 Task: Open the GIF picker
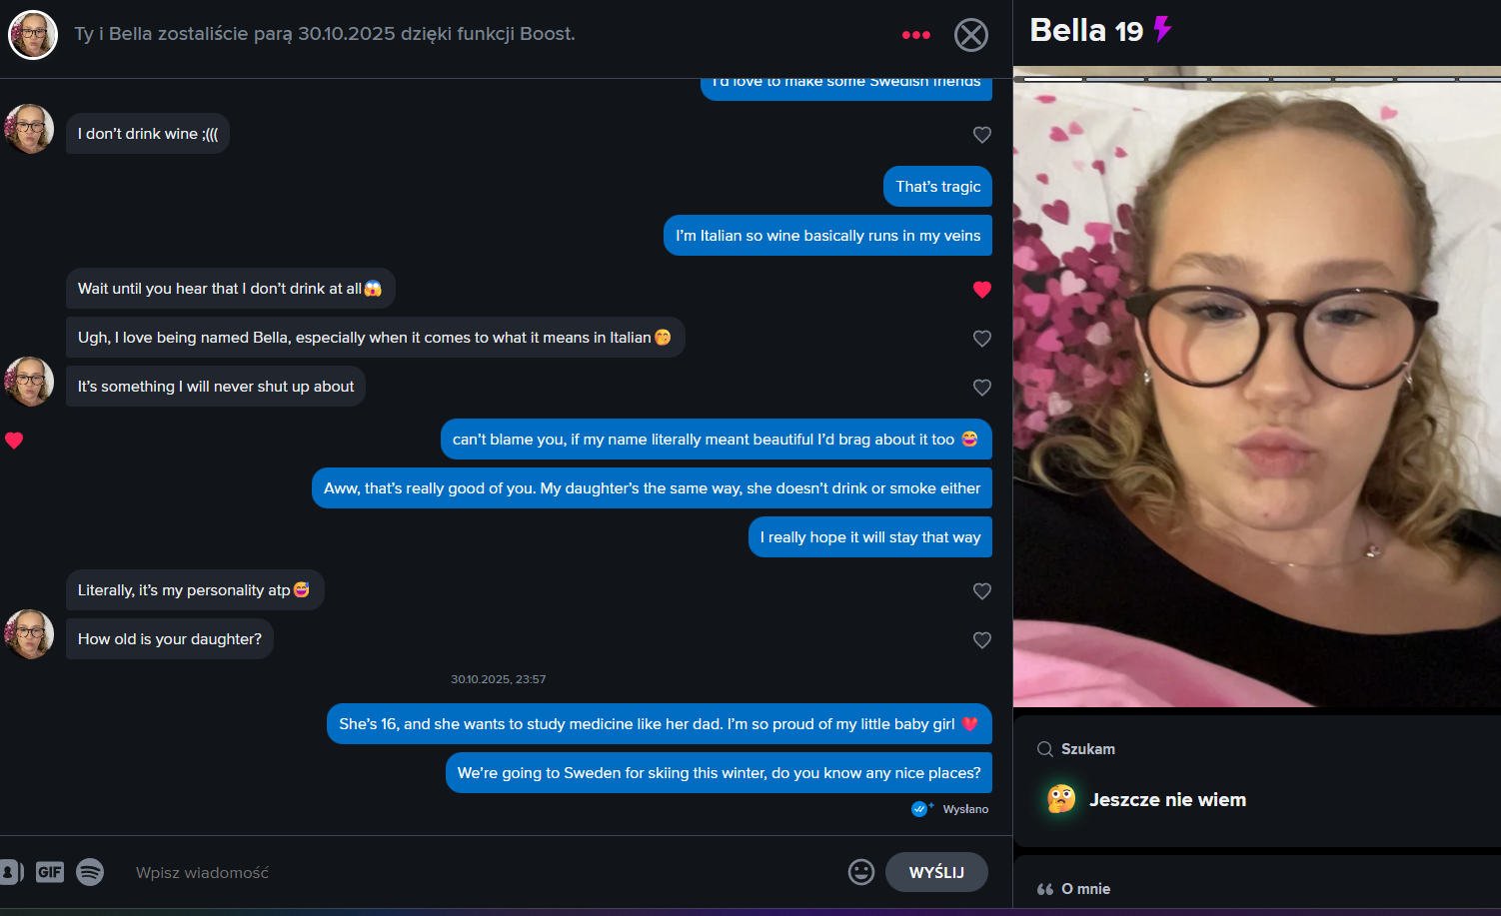(50, 872)
